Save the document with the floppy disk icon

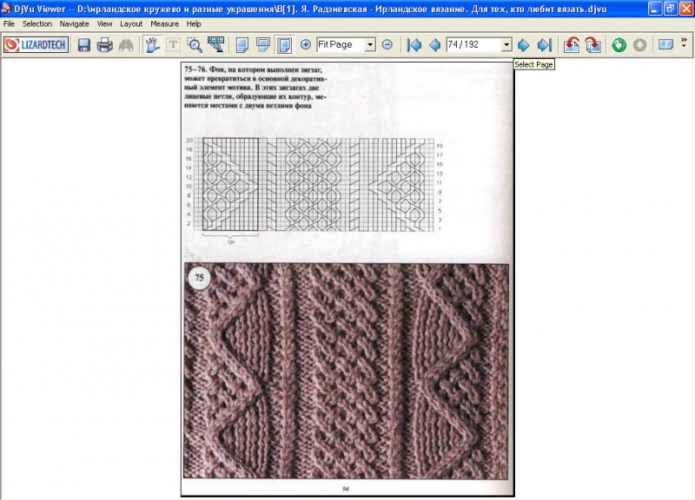[83, 45]
